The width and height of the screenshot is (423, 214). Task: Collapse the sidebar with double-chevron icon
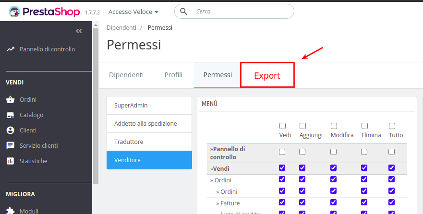79,31
